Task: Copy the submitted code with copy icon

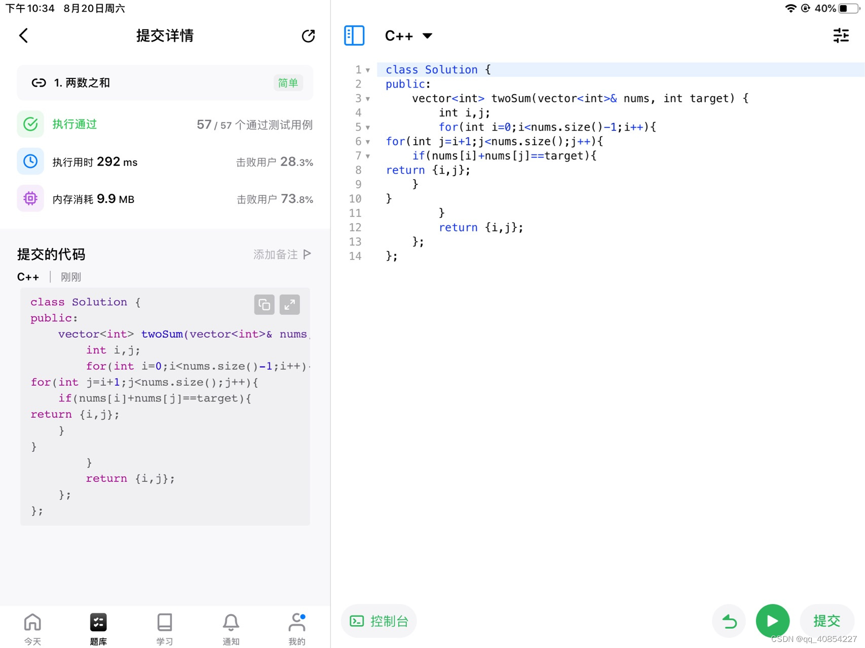Action: pyautogui.click(x=264, y=305)
